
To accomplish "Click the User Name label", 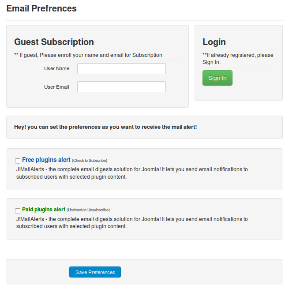I will [57, 69].
